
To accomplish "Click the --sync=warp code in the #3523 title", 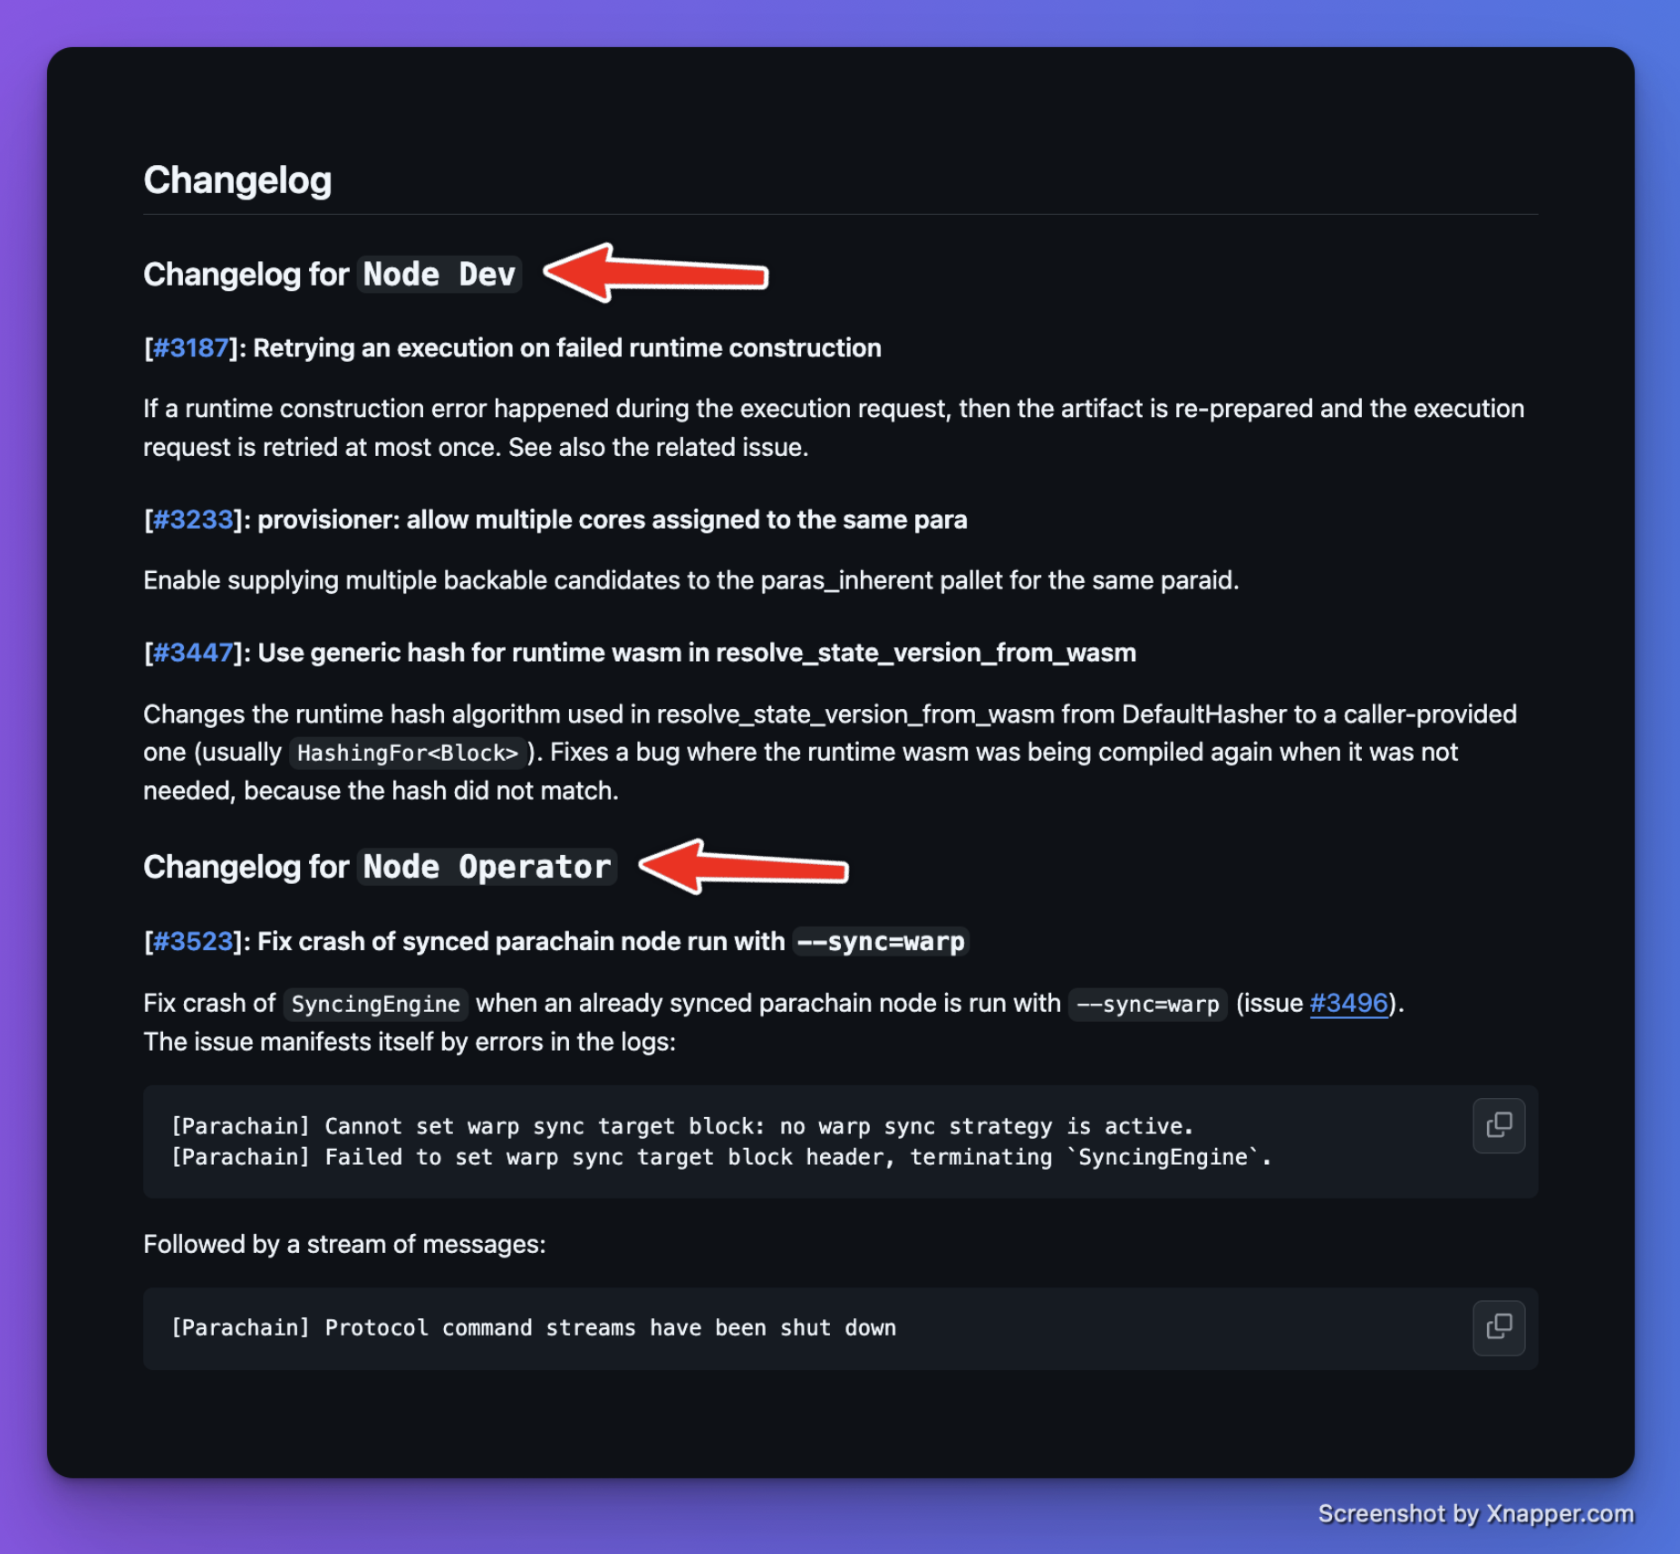I will point(881,941).
